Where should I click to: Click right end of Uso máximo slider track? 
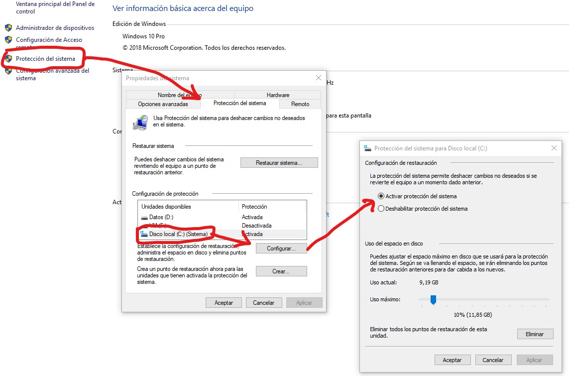coord(547,299)
